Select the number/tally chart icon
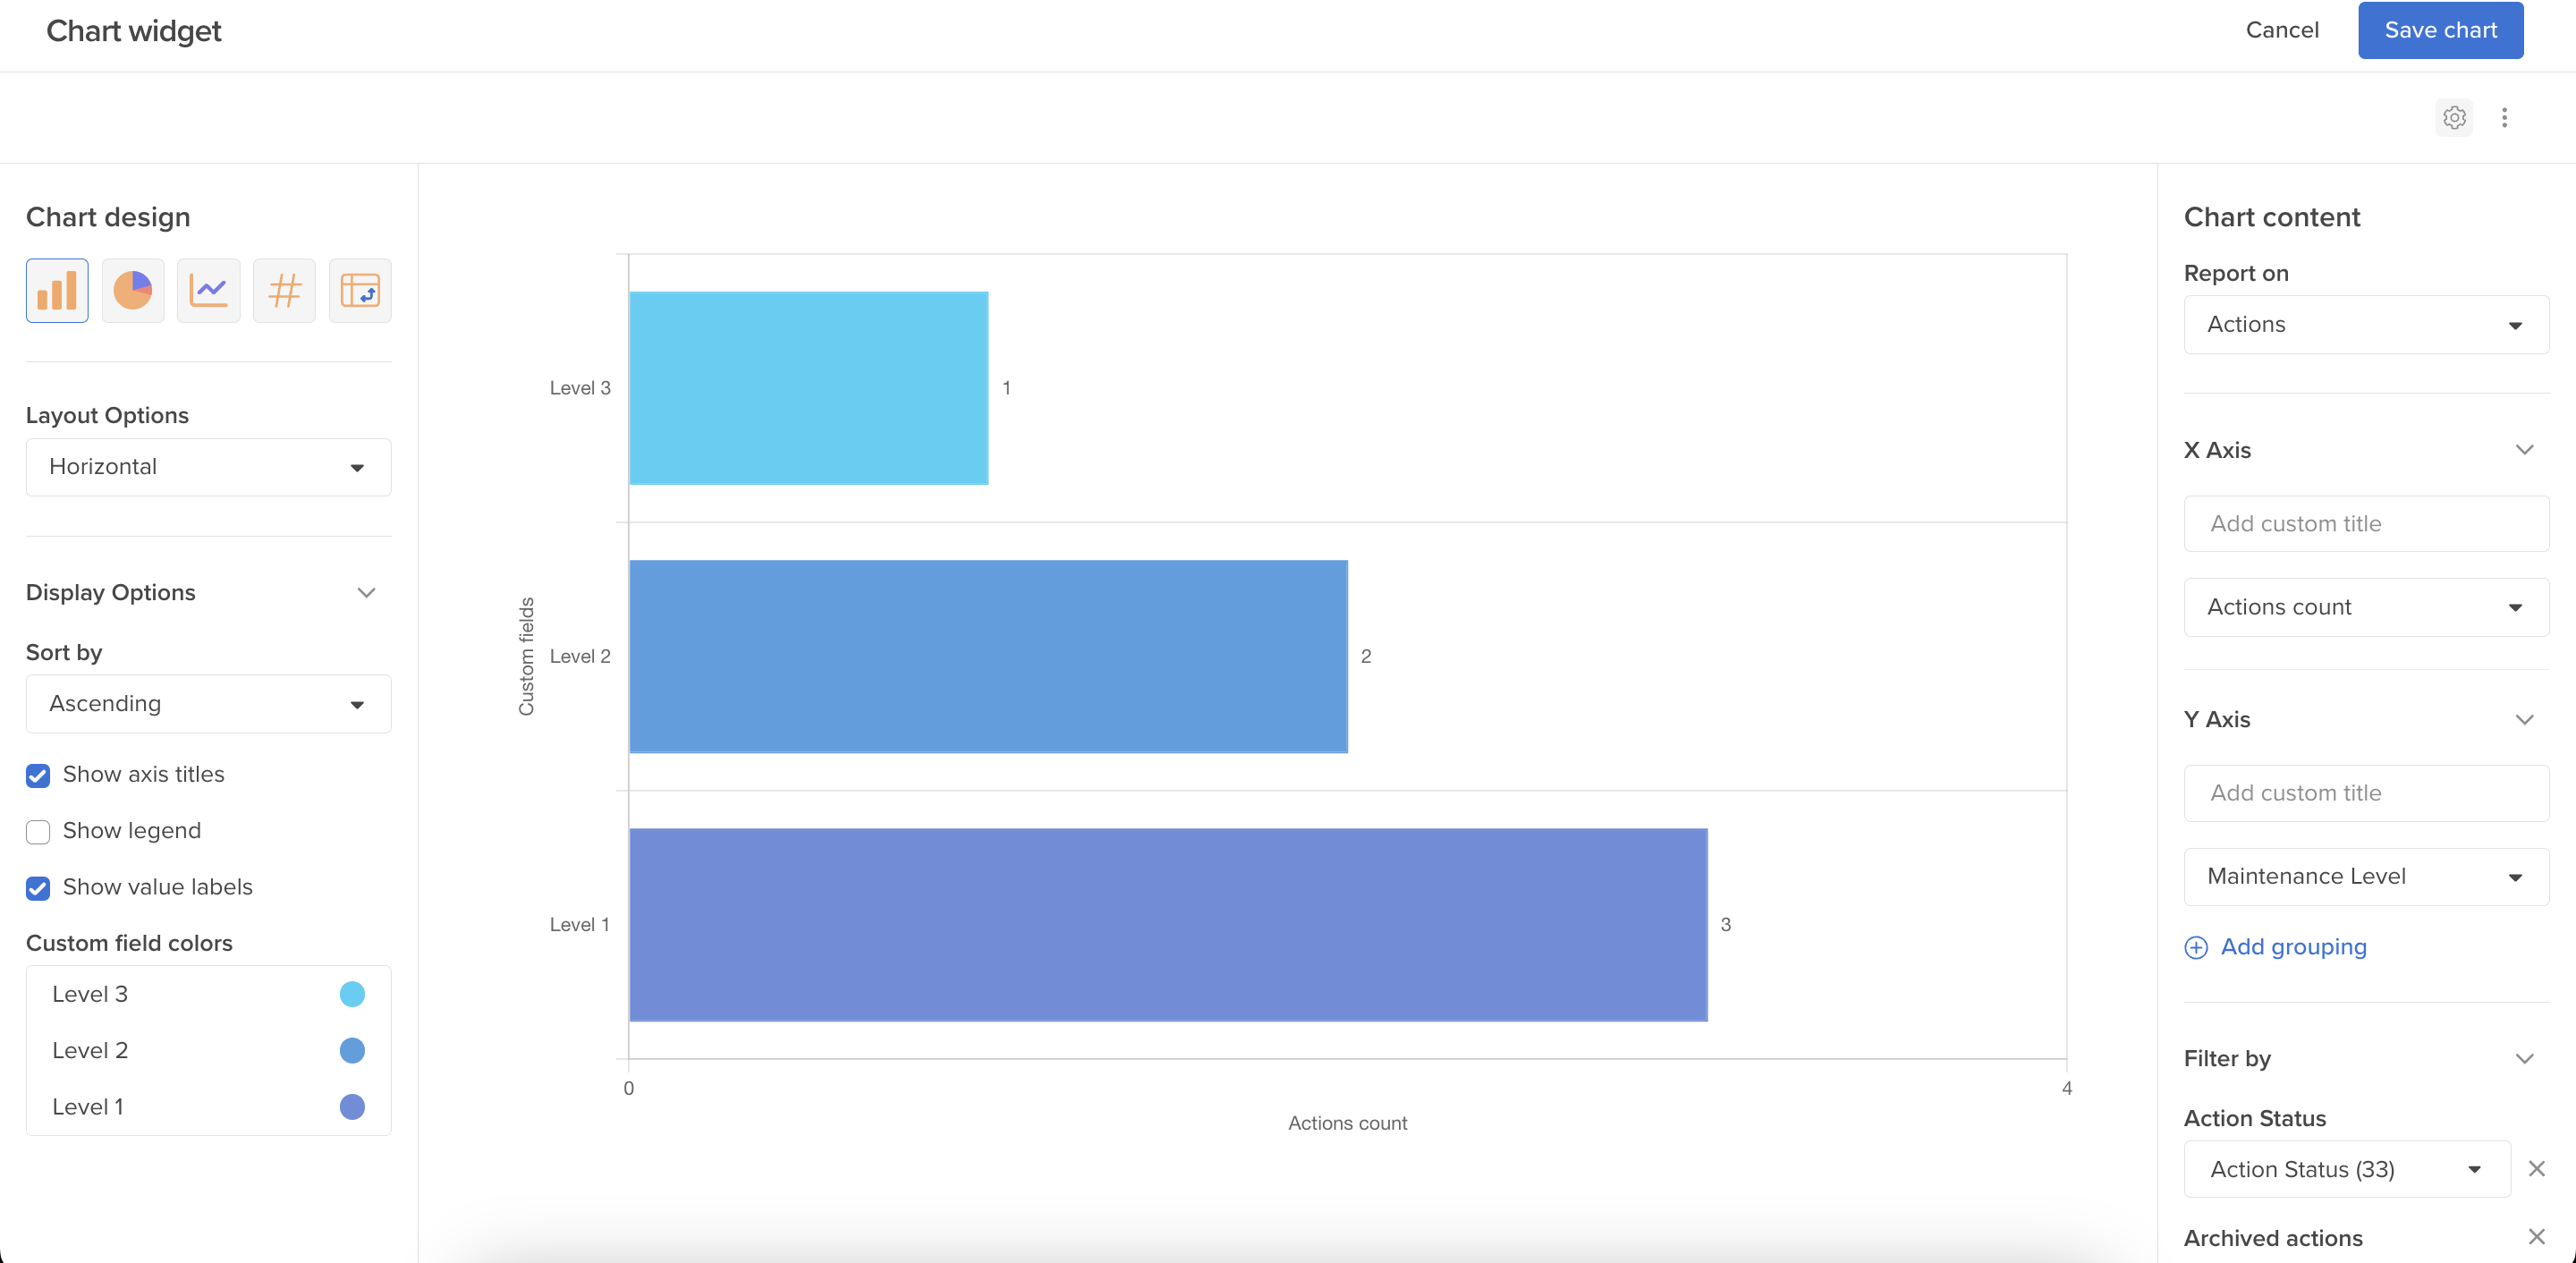The height and width of the screenshot is (1263, 2576). coord(286,289)
